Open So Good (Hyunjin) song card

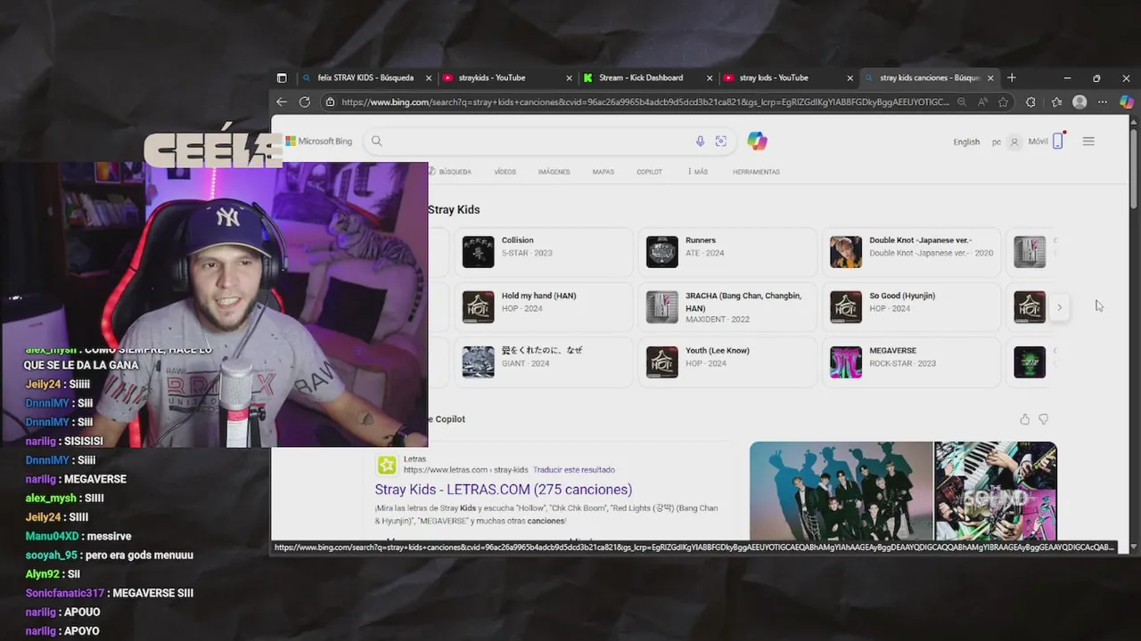tap(911, 307)
